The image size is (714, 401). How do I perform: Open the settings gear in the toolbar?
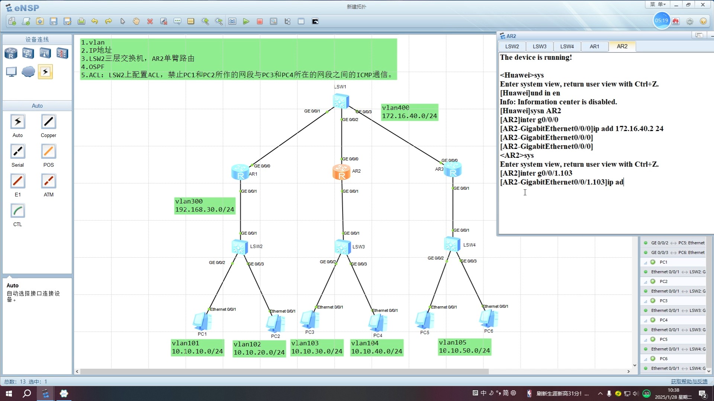tap(690, 21)
